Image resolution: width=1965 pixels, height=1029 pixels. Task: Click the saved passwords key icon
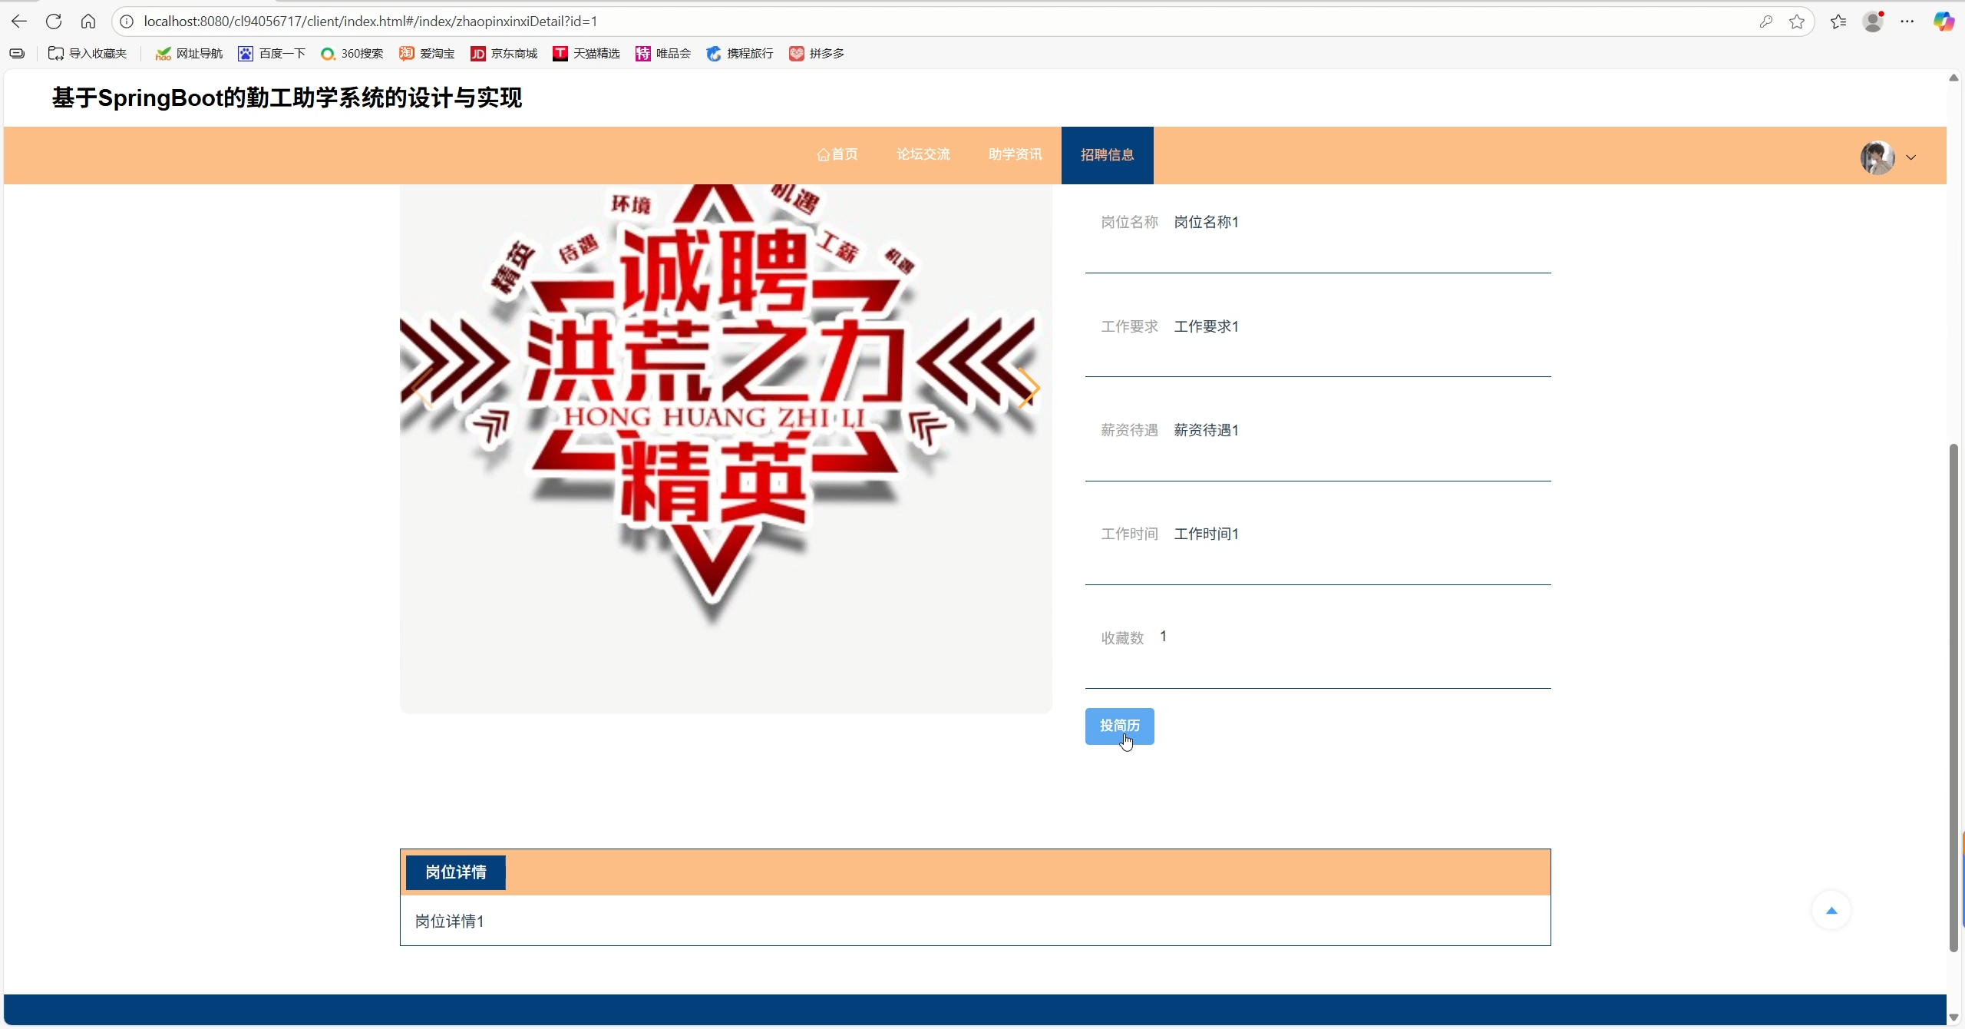click(x=1765, y=22)
